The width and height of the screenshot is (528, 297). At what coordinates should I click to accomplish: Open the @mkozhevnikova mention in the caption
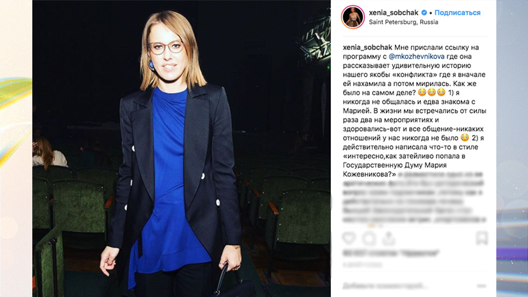[x=417, y=56]
